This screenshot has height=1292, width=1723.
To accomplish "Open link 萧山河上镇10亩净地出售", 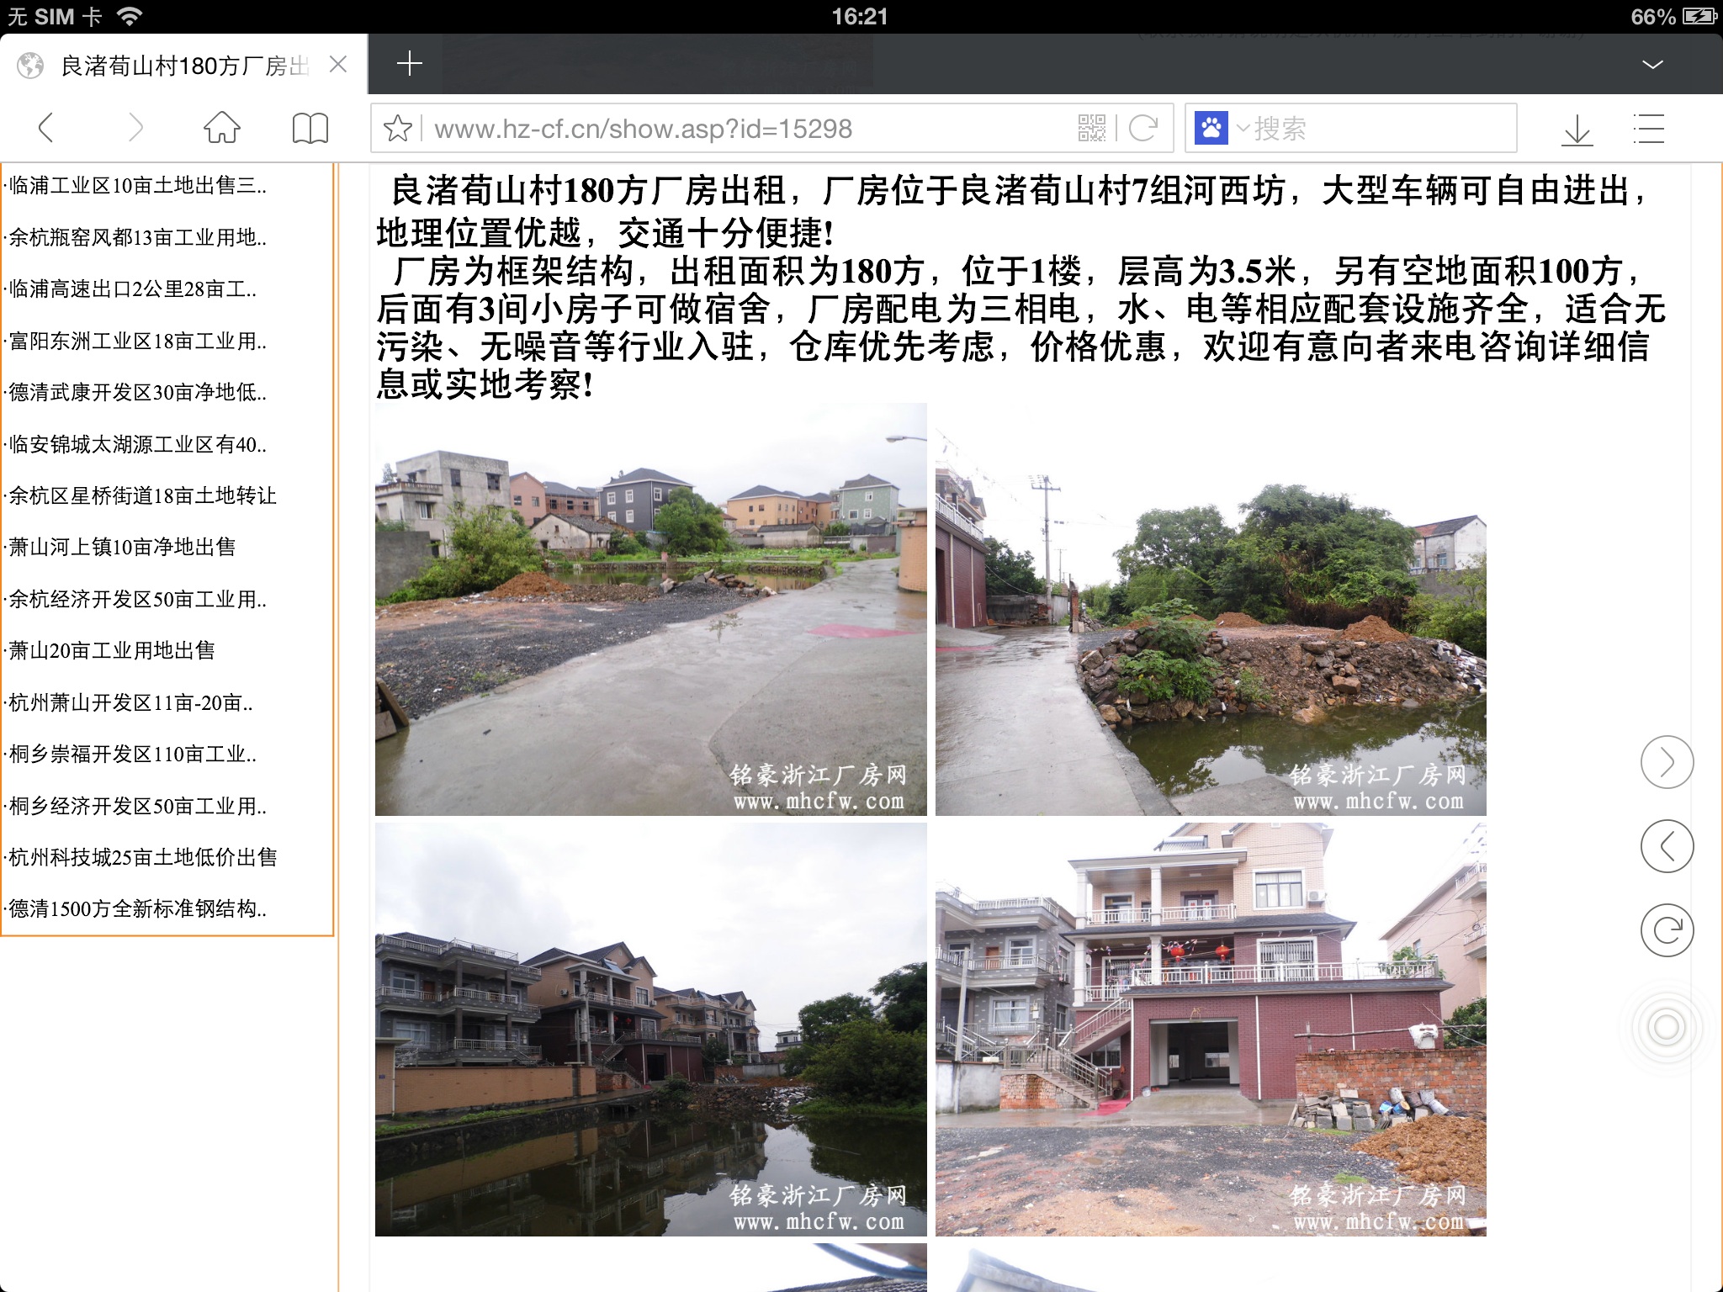I will pos(121,548).
